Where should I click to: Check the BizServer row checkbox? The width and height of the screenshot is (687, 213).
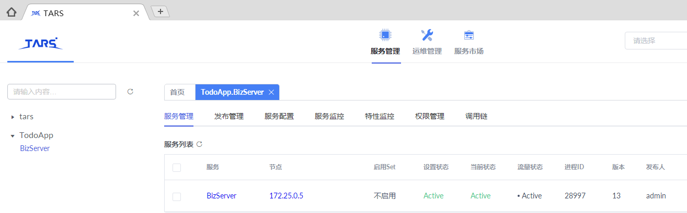tap(177, 196)
